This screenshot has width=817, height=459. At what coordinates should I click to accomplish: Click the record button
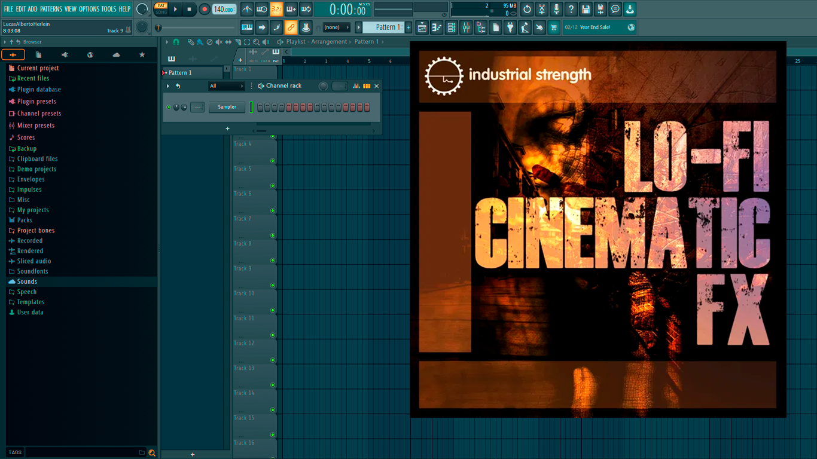(x=205, y=9)
